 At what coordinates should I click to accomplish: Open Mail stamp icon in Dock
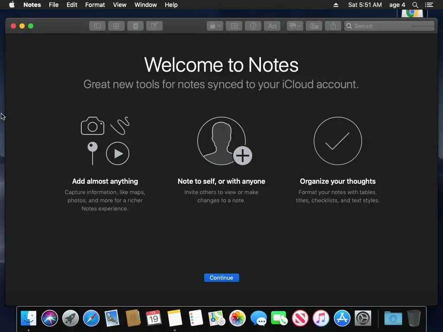click(112, 318)
